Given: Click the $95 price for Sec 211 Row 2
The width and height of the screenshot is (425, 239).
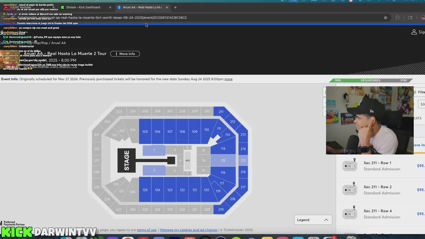Looking at the screenshot, I should (x=421, y=190).
